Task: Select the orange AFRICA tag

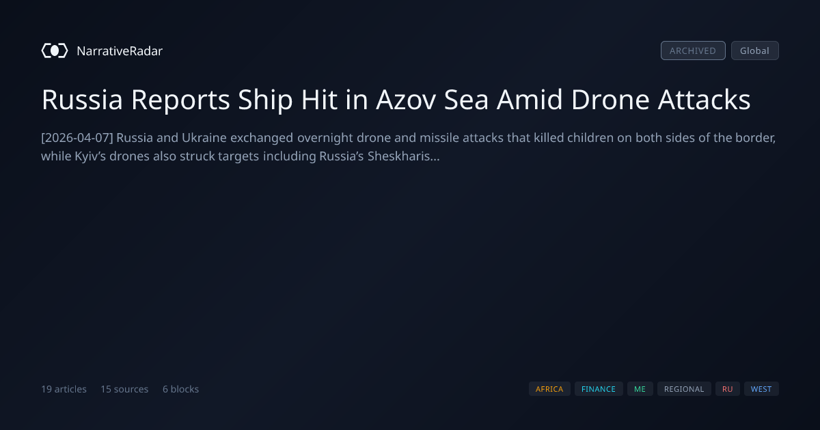Action: pyautogui.click(x=549, y=389)
